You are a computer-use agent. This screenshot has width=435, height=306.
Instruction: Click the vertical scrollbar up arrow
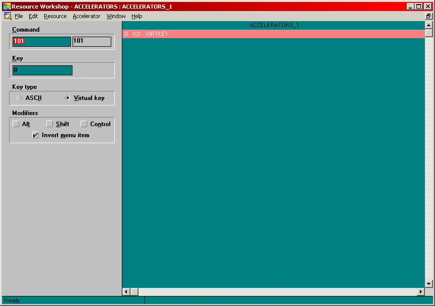(x=429, y=25)
